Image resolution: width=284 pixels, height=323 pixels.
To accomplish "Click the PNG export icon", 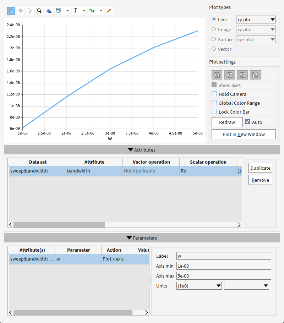I will click(59, 11).
